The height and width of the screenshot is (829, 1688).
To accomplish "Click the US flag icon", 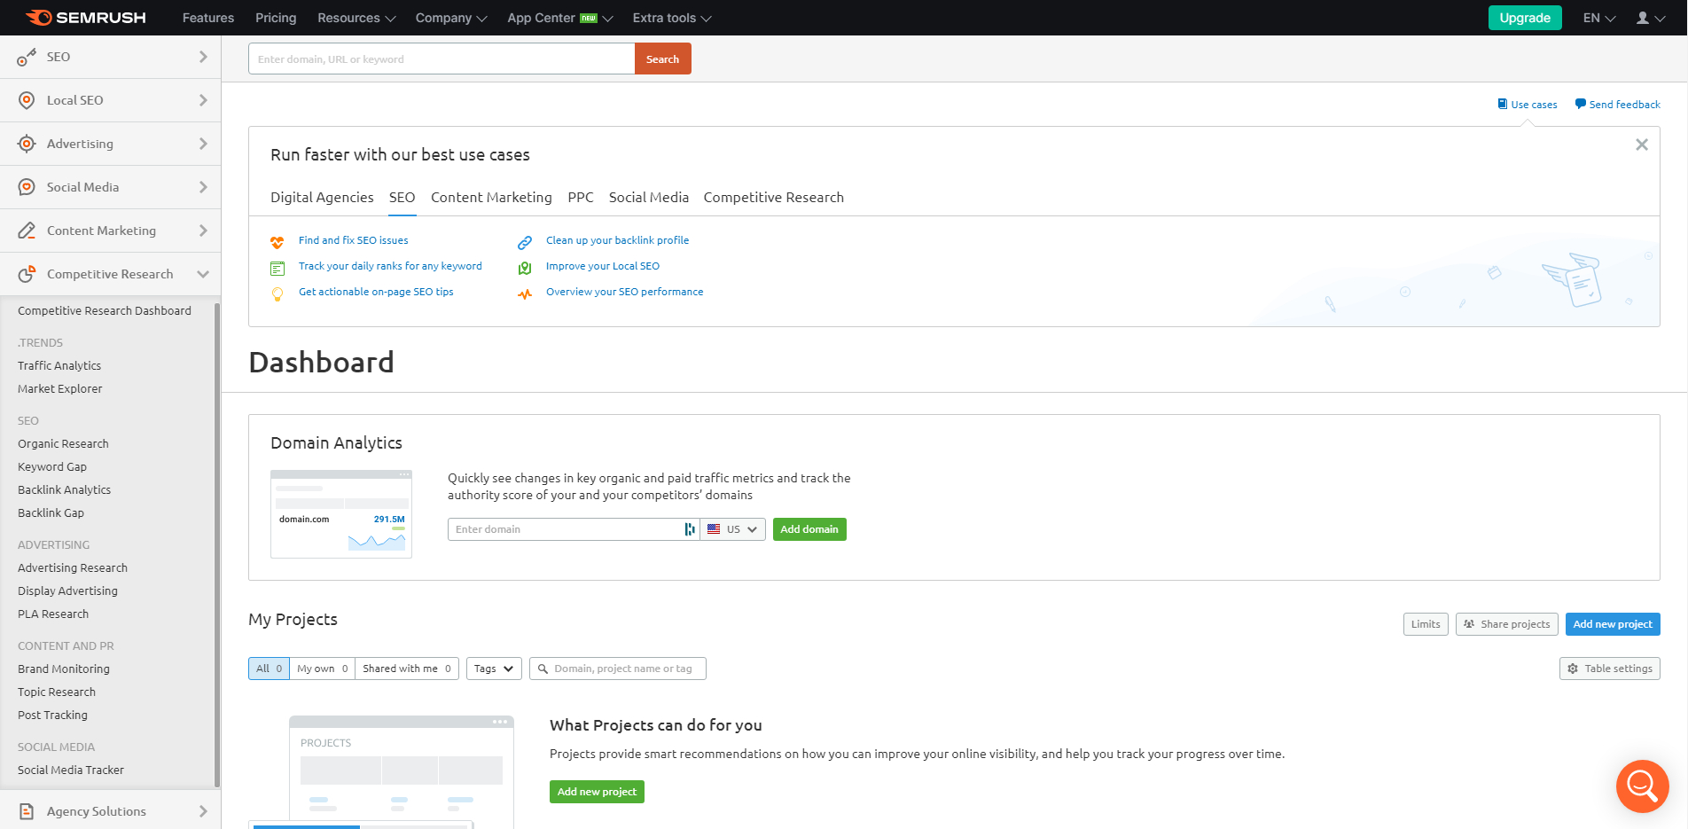I will point(714,529).
